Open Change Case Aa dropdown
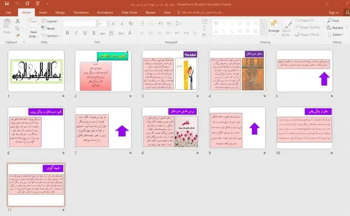Viewport: 350px width, 216px height. click(122, 33)
